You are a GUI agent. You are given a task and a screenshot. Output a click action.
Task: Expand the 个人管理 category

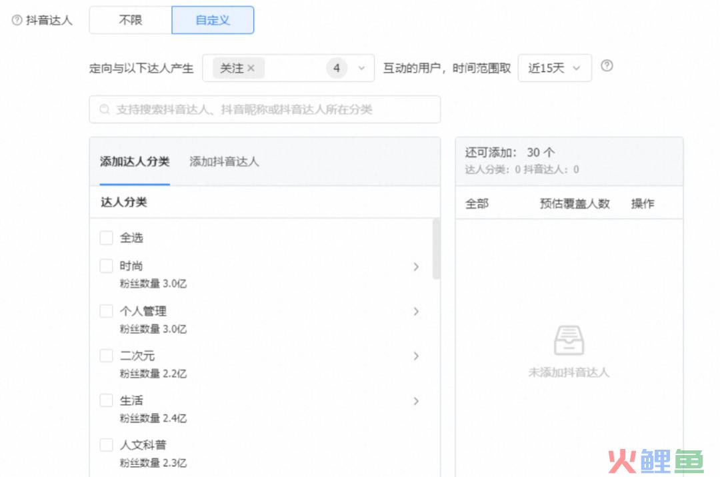[416, 311]
